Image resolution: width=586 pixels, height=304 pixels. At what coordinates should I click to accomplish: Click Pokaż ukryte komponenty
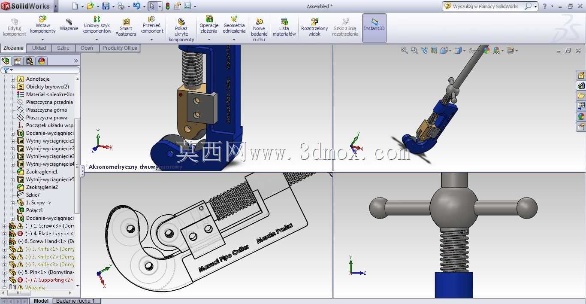(181, 30)
